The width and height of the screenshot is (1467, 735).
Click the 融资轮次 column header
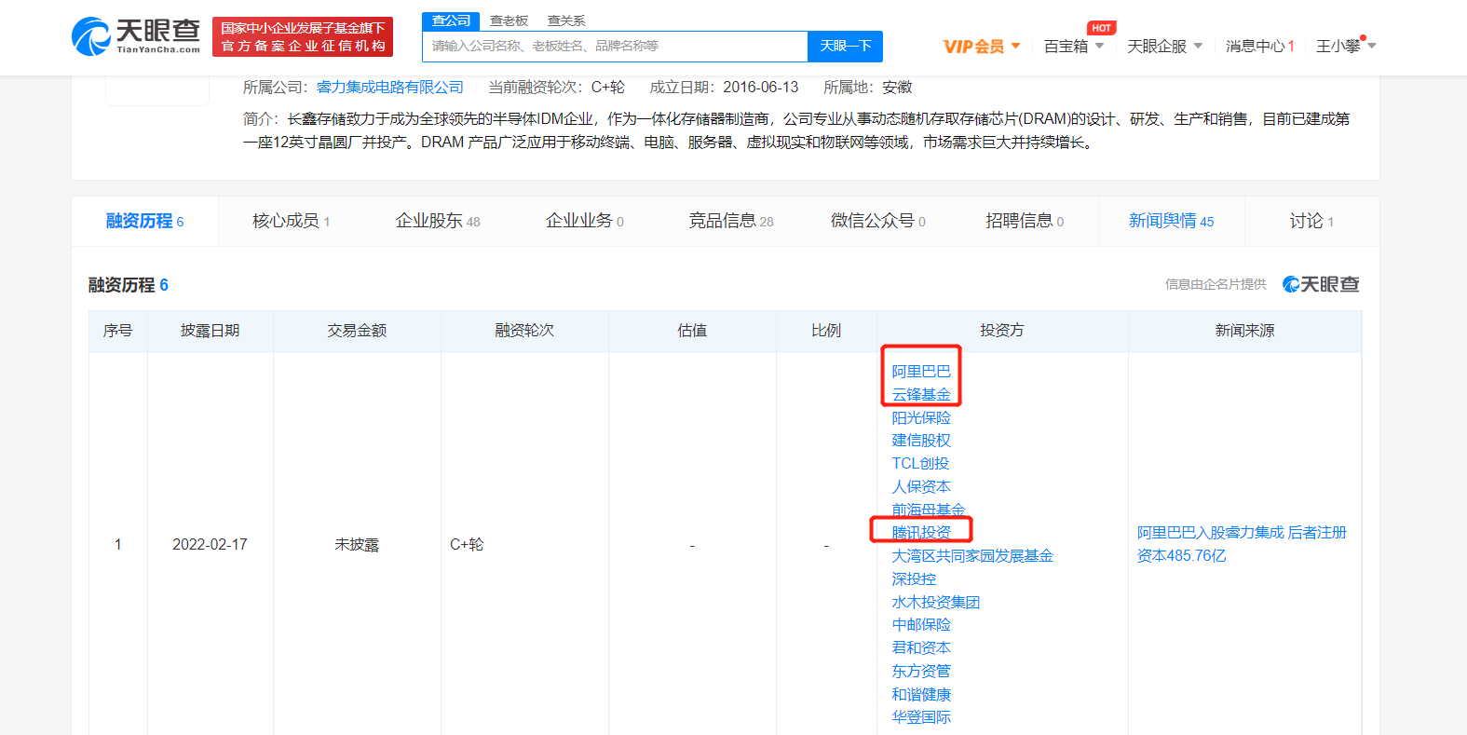[524, 331]
